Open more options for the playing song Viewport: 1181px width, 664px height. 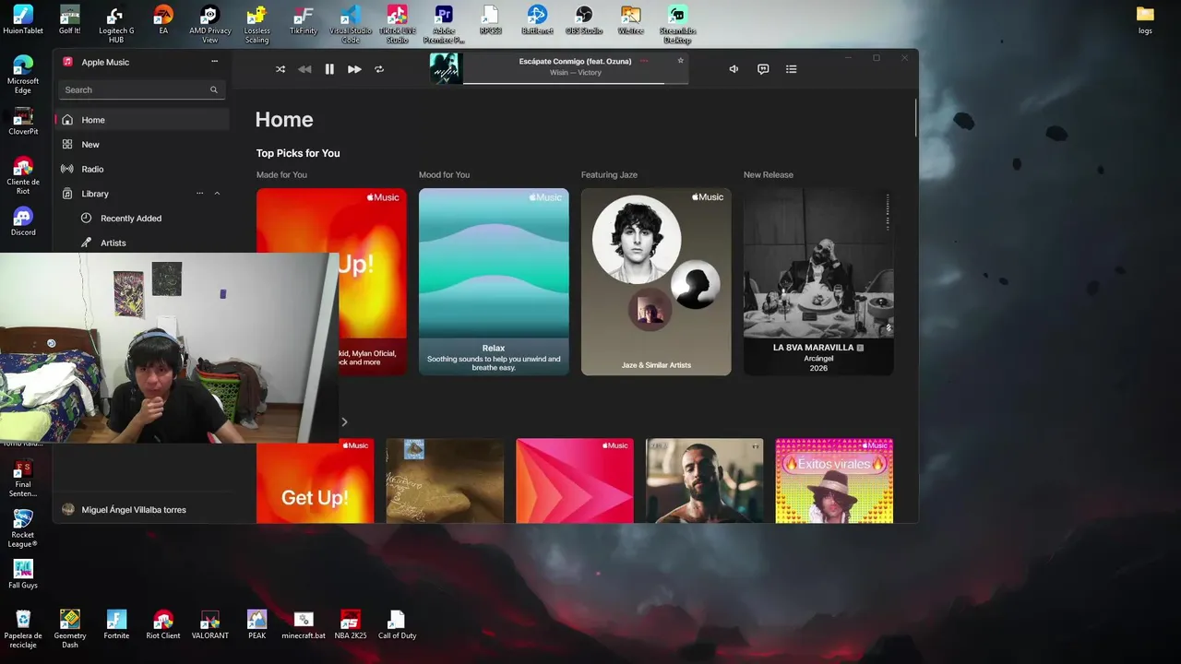point(644,61)
